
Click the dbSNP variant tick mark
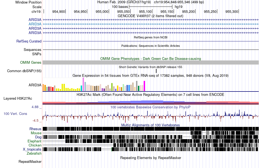[x=156, y=71]
